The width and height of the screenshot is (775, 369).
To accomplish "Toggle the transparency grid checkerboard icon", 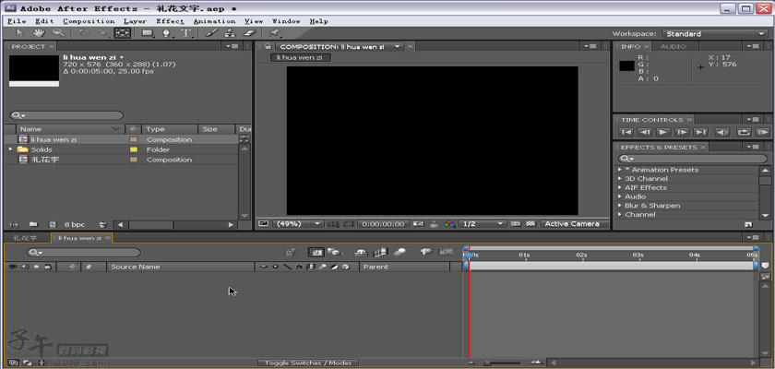I will pos(531,224).
